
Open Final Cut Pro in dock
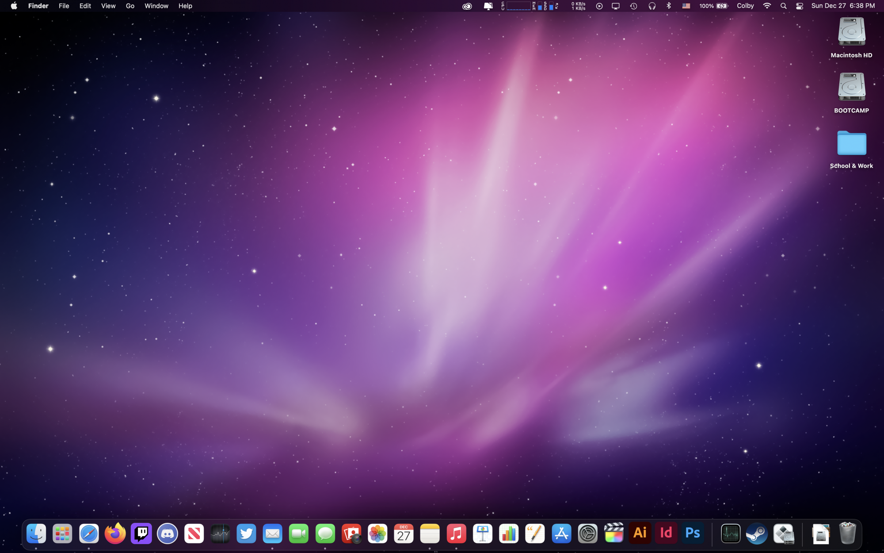pyautogui.click(x=614, y=533)
